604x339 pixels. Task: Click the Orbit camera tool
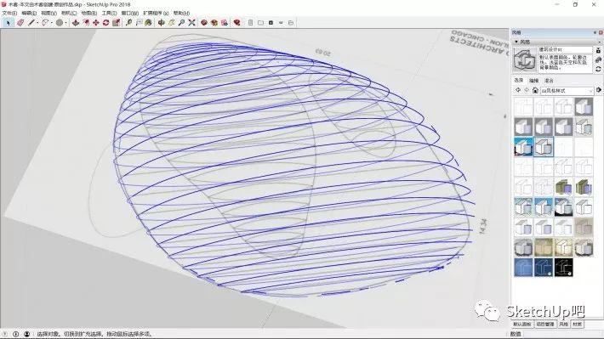pyautogui.click(x=161, y=23)
